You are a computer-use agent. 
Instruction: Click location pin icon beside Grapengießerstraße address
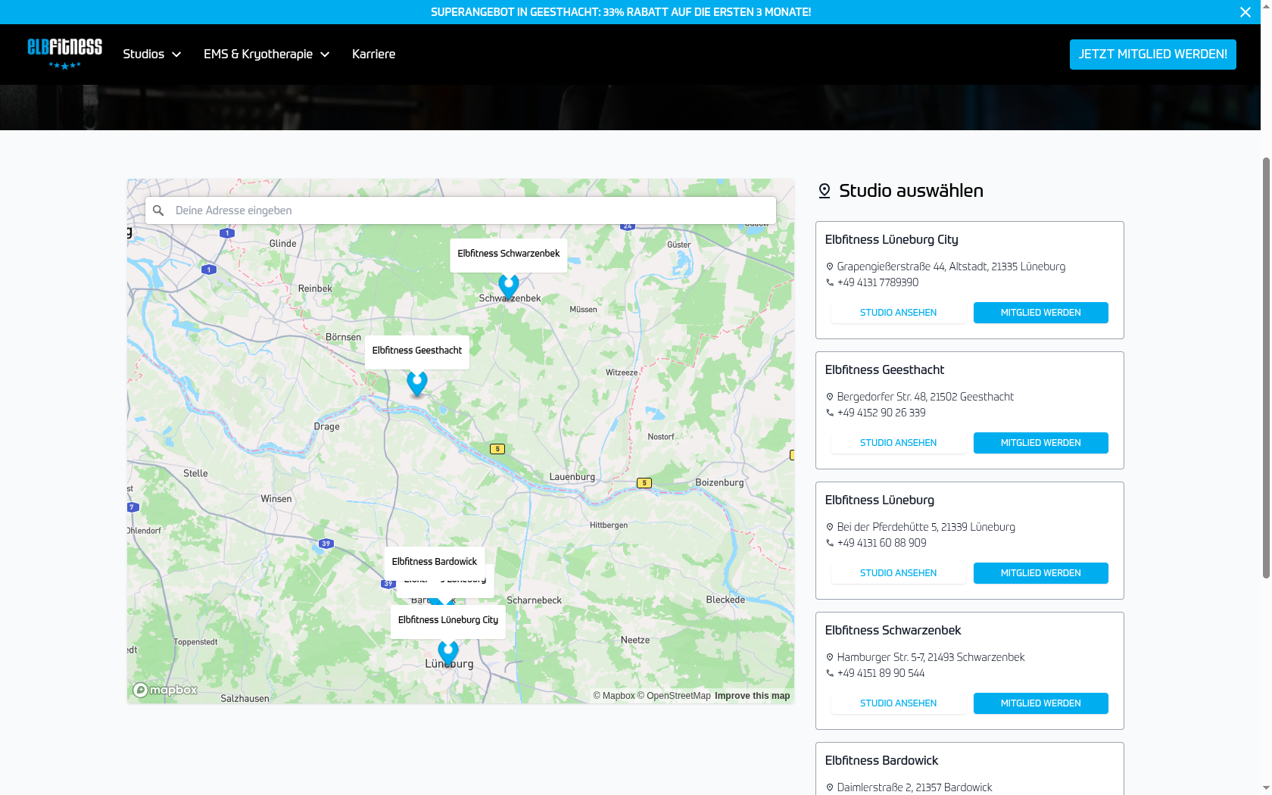coord(830,267)
